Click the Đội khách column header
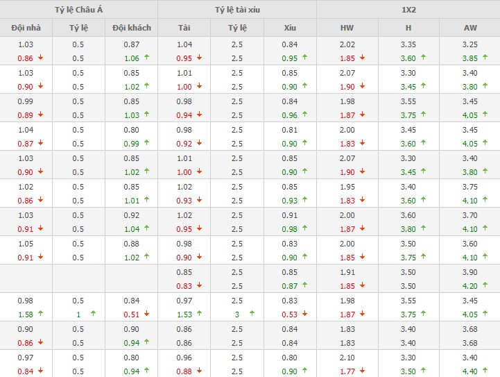The width and height of the screenshot is (500, 377). click(131, 28)
